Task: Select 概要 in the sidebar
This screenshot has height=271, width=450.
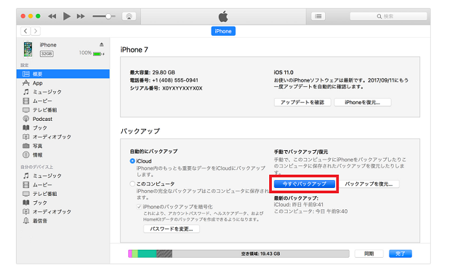Action: 63,74
